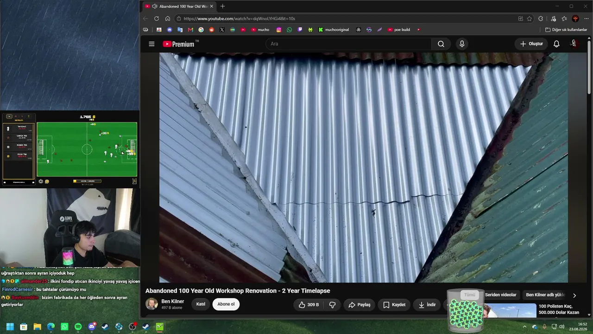The image size is (593, 334).
Task: Open the 100 Polisten Kaç video title
Action: (x=559, y=309)
